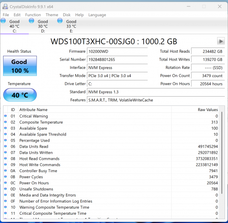228x223 pixels.
Task: Click raw value 3732083351
Action: 207,159
